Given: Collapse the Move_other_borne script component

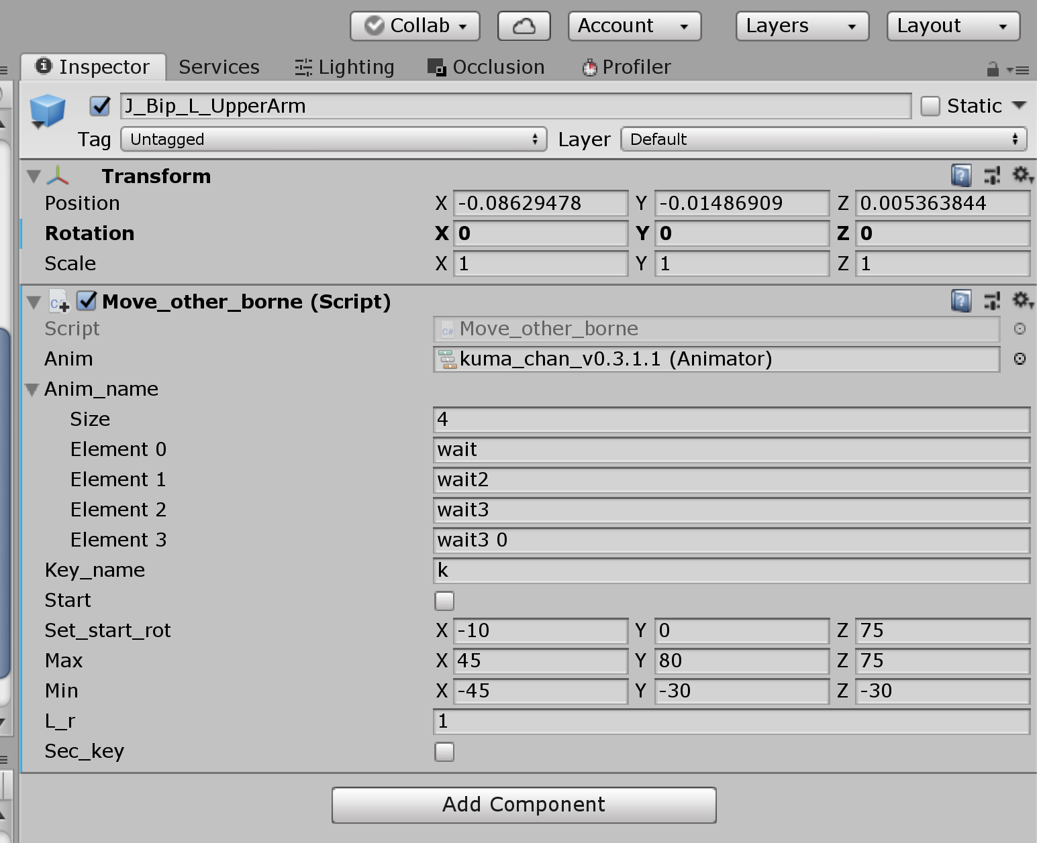Looking at the screenshot, I should point(34,302).
